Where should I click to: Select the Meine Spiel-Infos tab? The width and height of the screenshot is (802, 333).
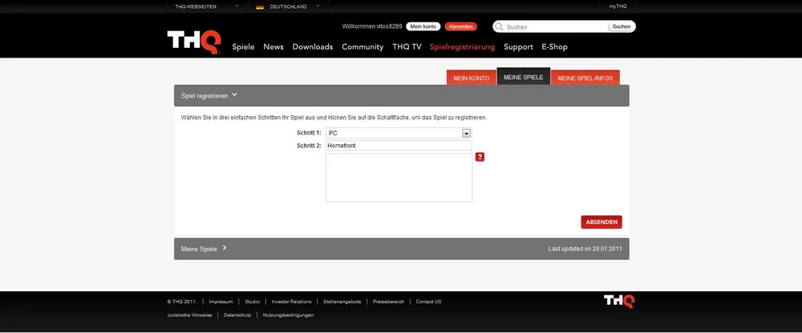pos(585,78)
